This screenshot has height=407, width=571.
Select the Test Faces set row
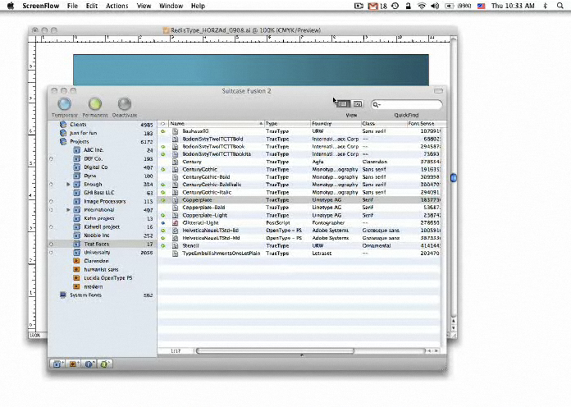coord(102,244)
